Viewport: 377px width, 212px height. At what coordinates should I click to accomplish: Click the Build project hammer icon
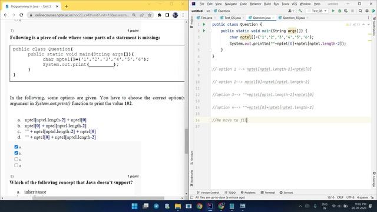[300, 11]
